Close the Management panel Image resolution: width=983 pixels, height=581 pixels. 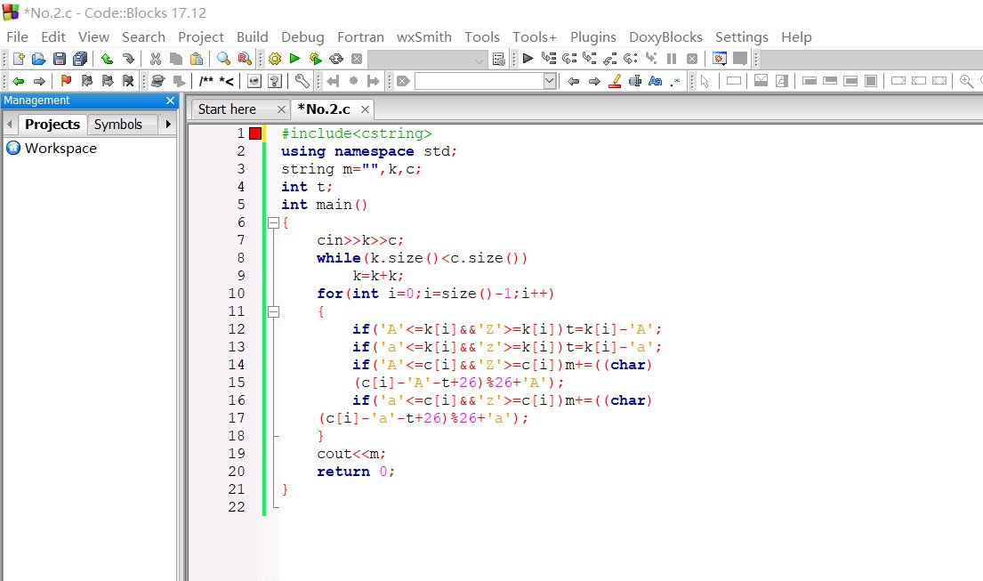click(x=171, y=101)
